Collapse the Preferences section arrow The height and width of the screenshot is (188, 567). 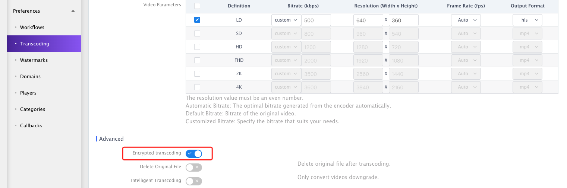click(73, 11)
